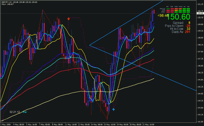204x126 pixels.
Task: Click the blue buy signal arrow
Action: click(x=114, y=109)
